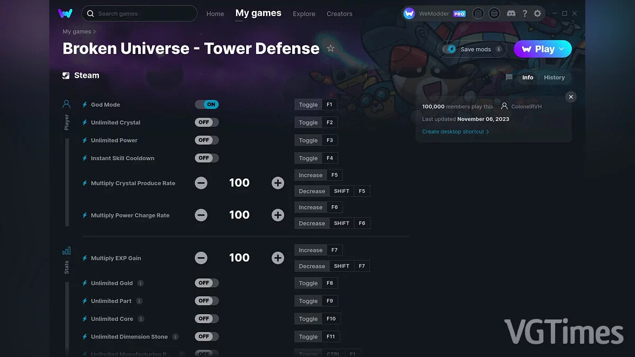Image resolution: width=635 pixels, height=357 pixels.
Task: Click the WeMod logo icon
Action: coord(66,13)
